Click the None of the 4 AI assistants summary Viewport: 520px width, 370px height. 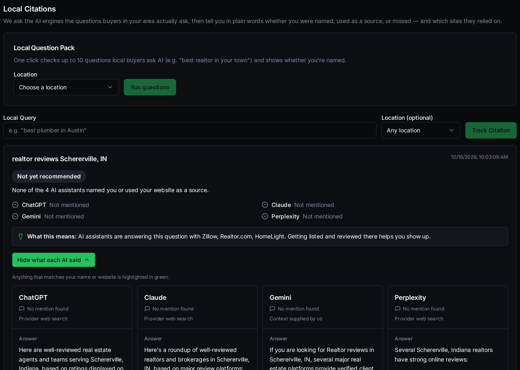coord(110,190)
